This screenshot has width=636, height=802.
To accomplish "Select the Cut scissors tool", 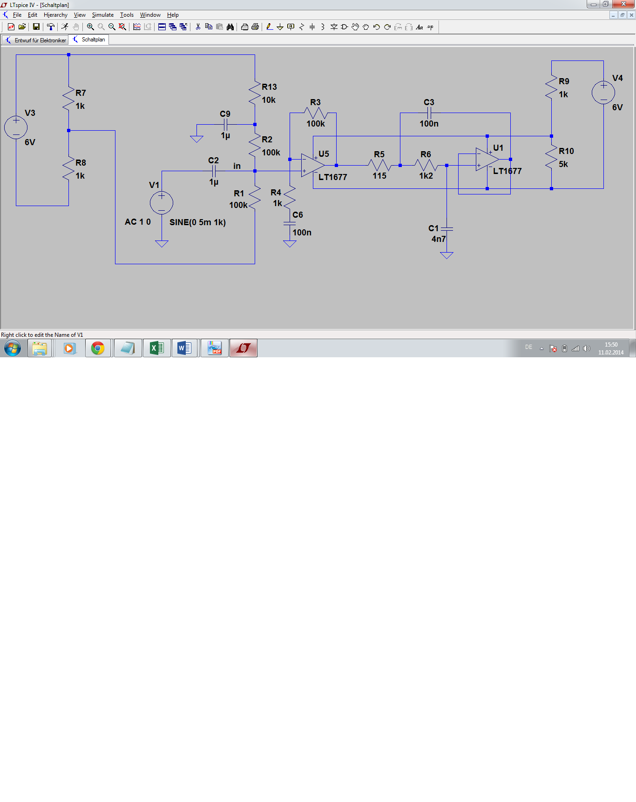I will coord(198,27).
